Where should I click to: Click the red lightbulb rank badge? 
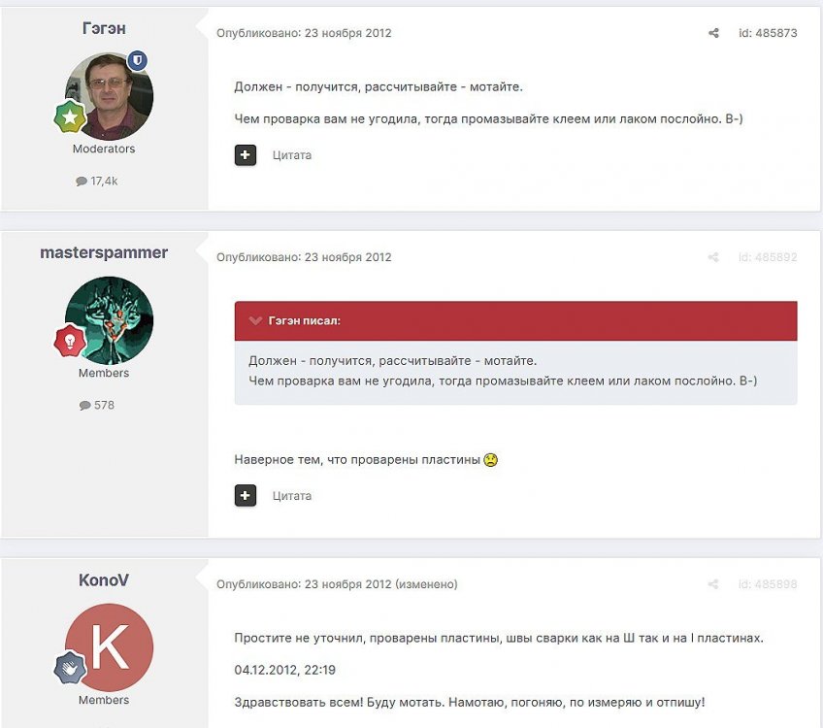click(x=70, y=341)
